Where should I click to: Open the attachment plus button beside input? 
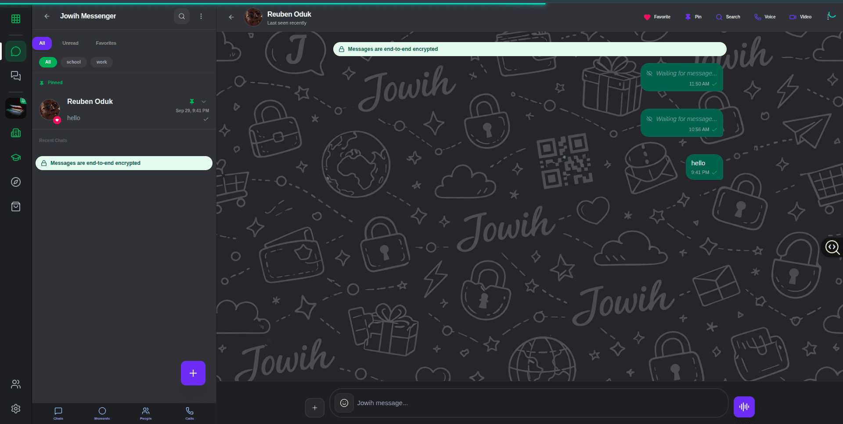pos(315,408)
